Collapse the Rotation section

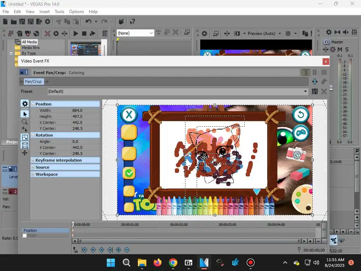33,135
